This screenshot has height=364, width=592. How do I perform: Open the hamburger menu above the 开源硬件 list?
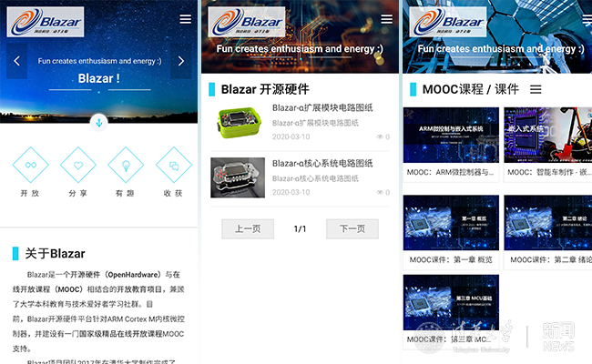pyautogui.click(x=388, y=19)
